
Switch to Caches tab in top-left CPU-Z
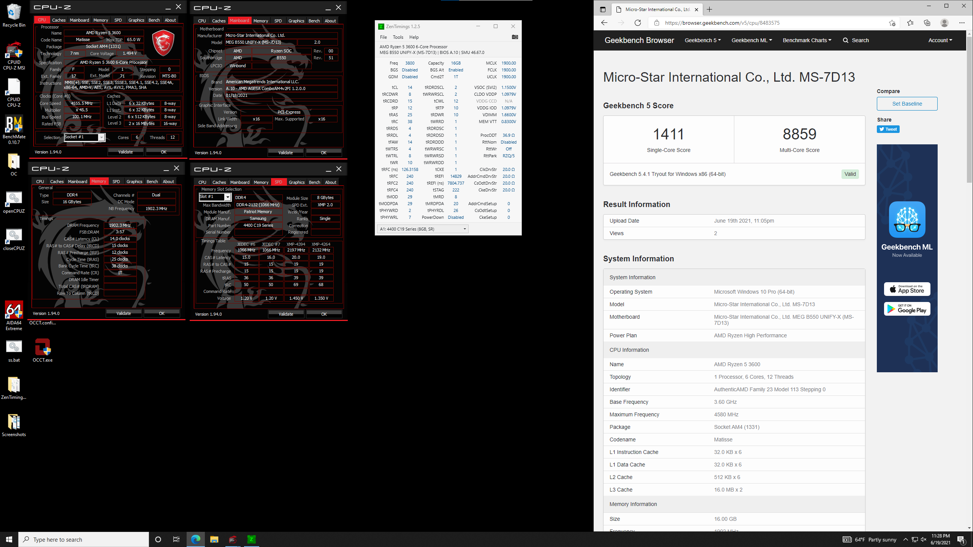point(59,20)
